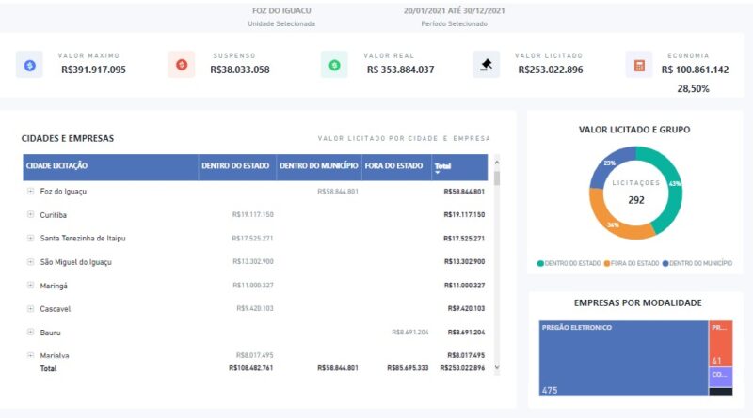753x418 pixels.
Task: Expand the São Miguel do Iguaçu row
Action: (31, 262)
